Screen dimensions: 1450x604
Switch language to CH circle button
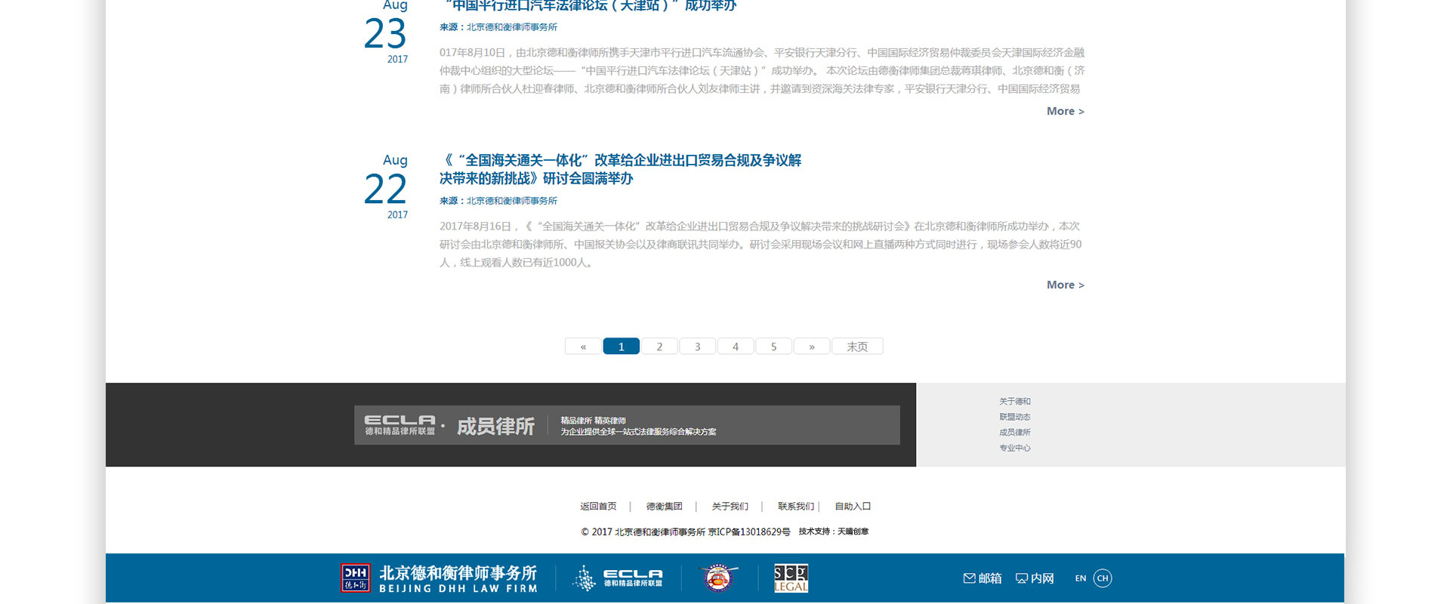pyautogui.click(x=1103, y=578)
